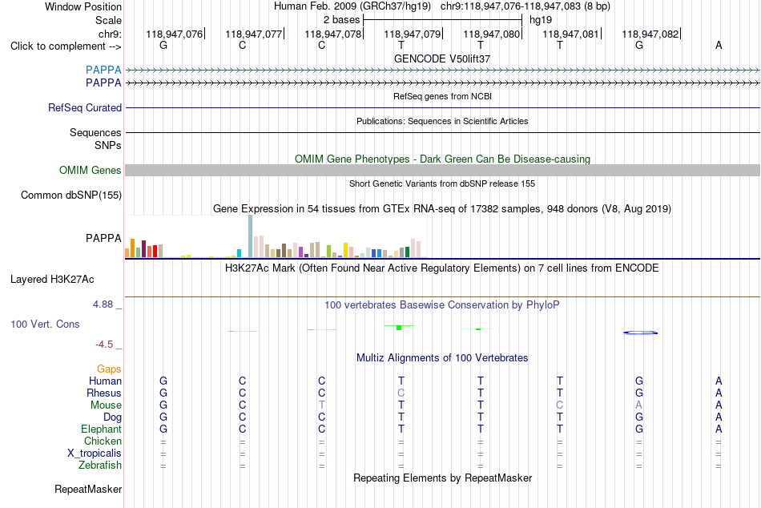Viewport: 761px width, 508px height.
Task: Click the chr9:118,947,076-118,947,083 window position text
Action: pyautogui.click(x=525, y=6)
